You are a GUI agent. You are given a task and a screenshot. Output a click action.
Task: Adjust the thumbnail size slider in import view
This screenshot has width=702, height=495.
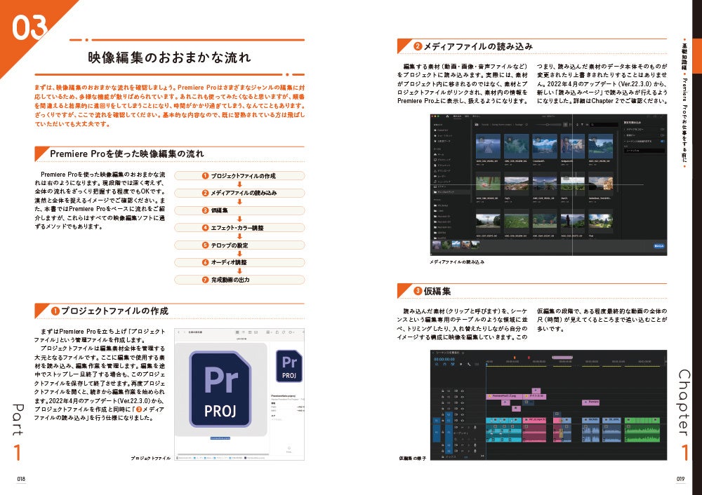tap(548, 125)
